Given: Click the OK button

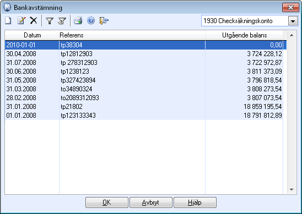Looking at the screenshot, I should (107, 202).
